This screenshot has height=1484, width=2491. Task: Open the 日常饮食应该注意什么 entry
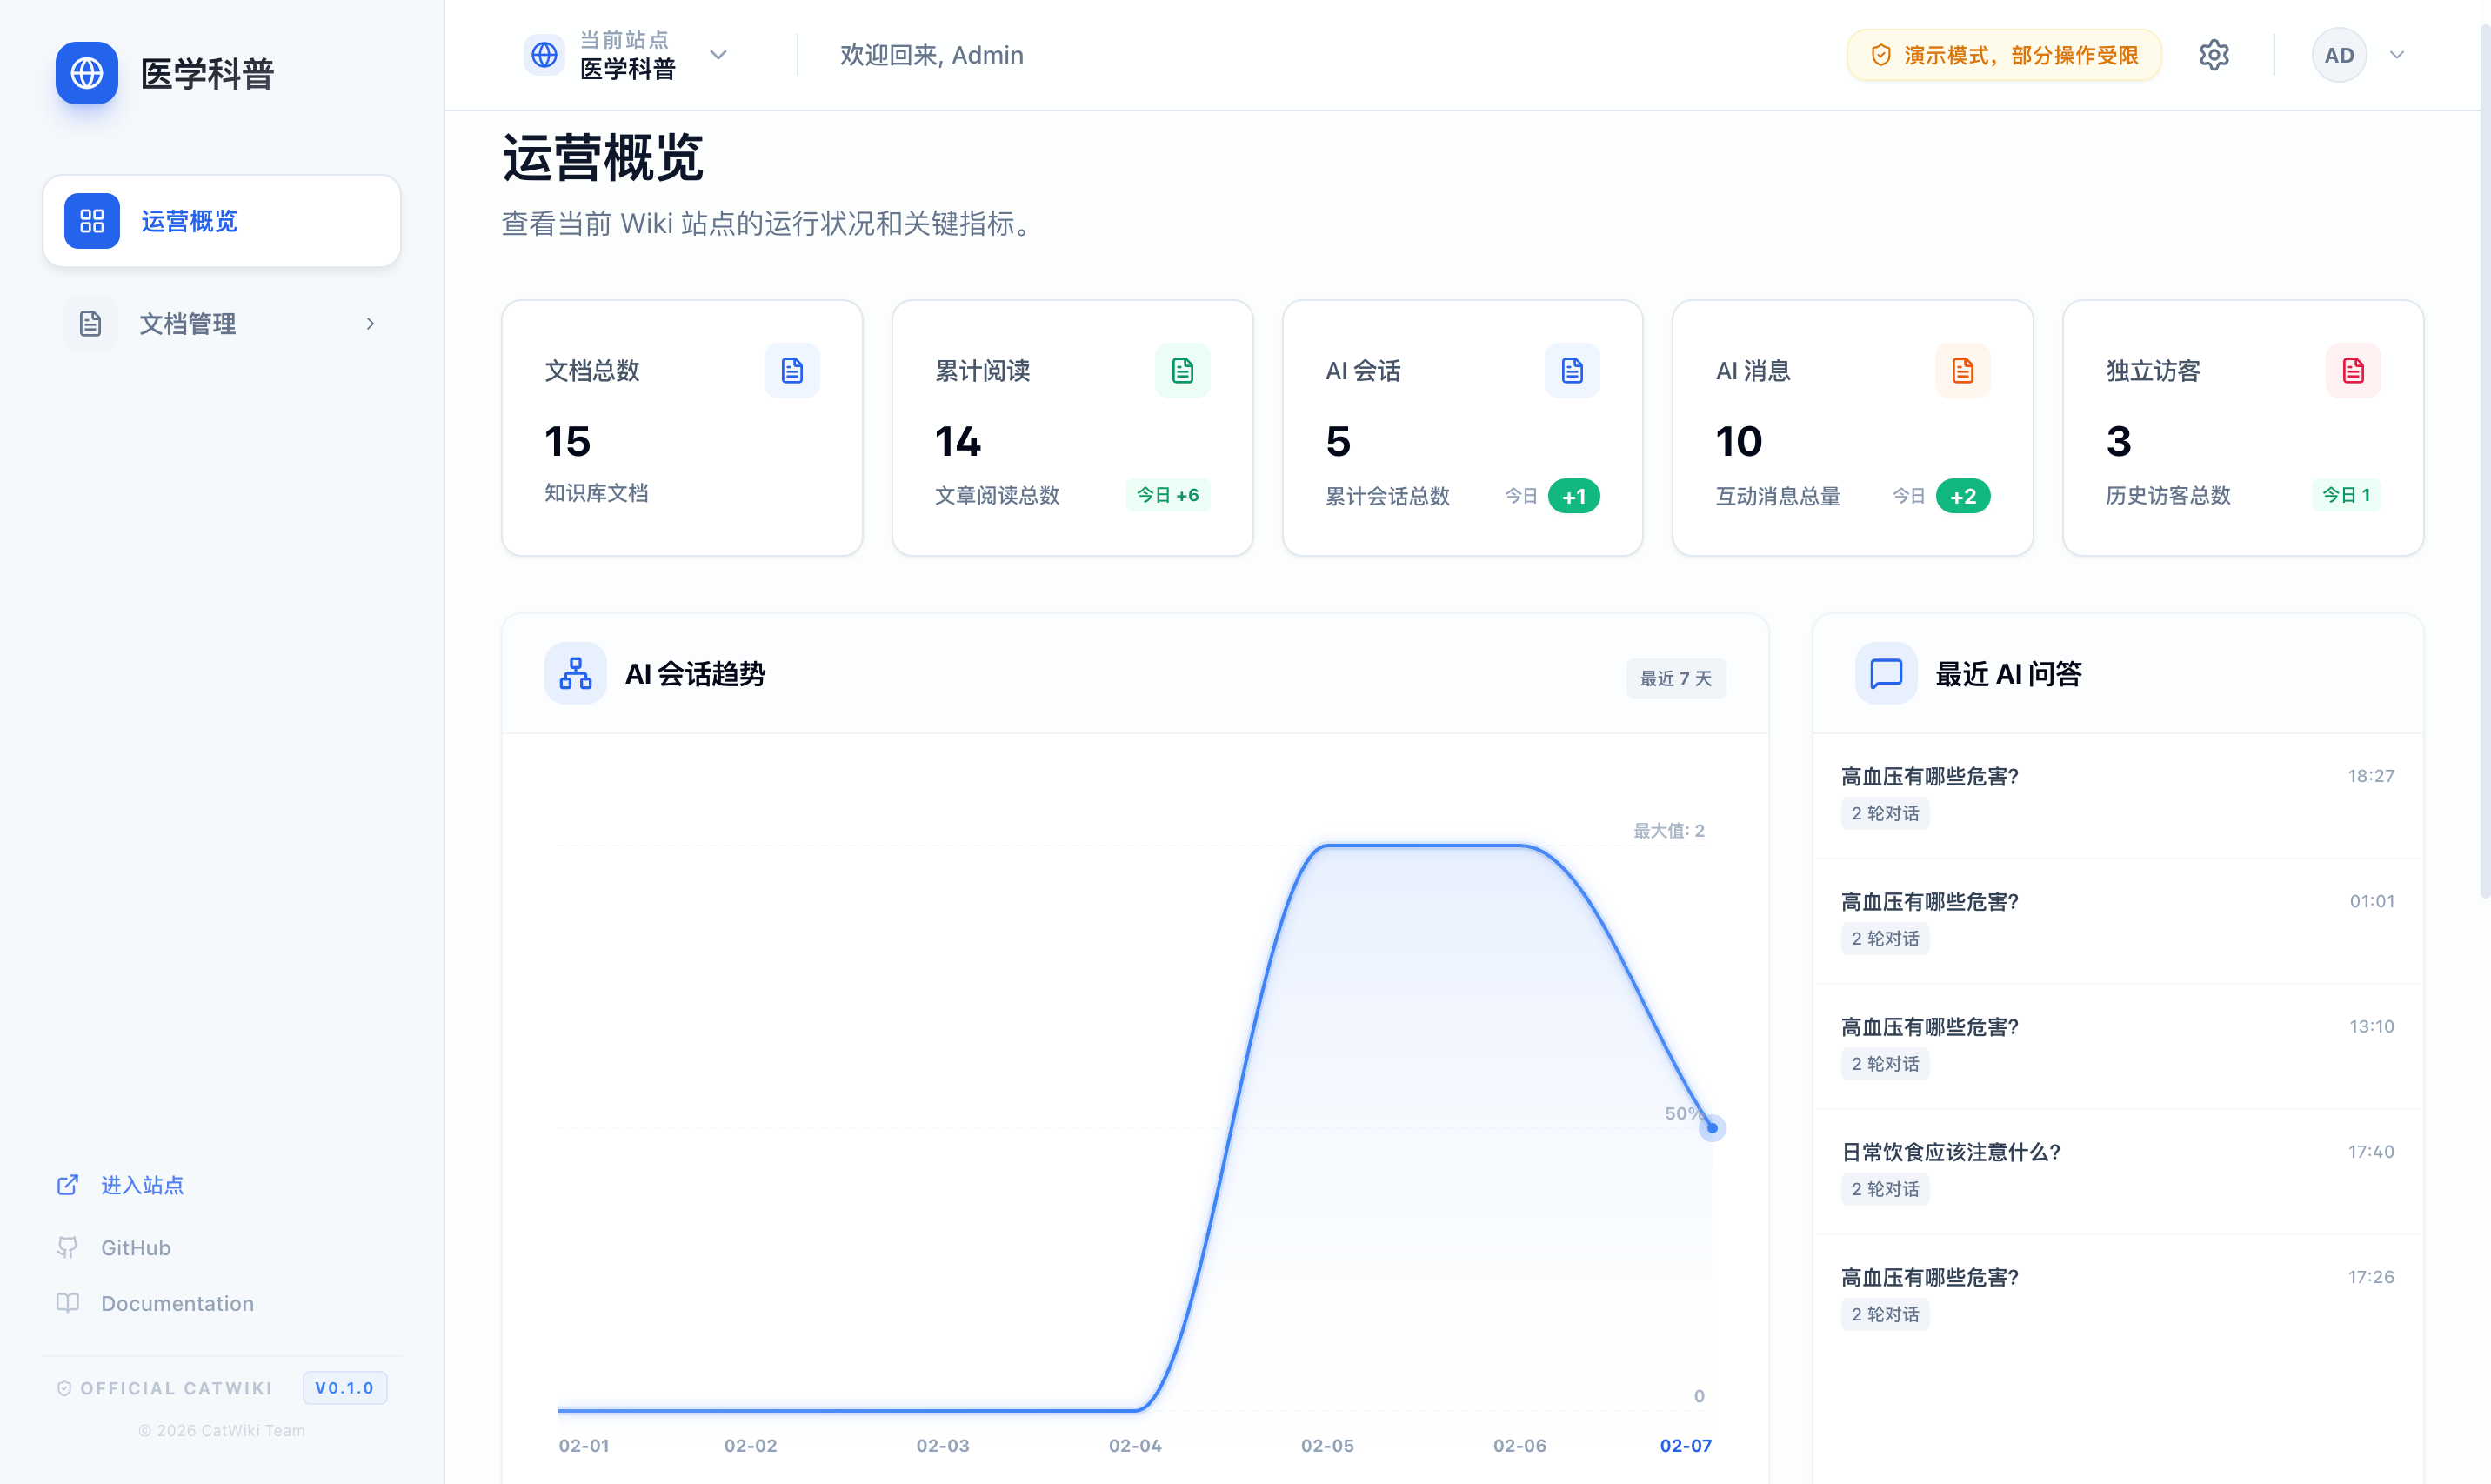[x=2118, y=1170]
